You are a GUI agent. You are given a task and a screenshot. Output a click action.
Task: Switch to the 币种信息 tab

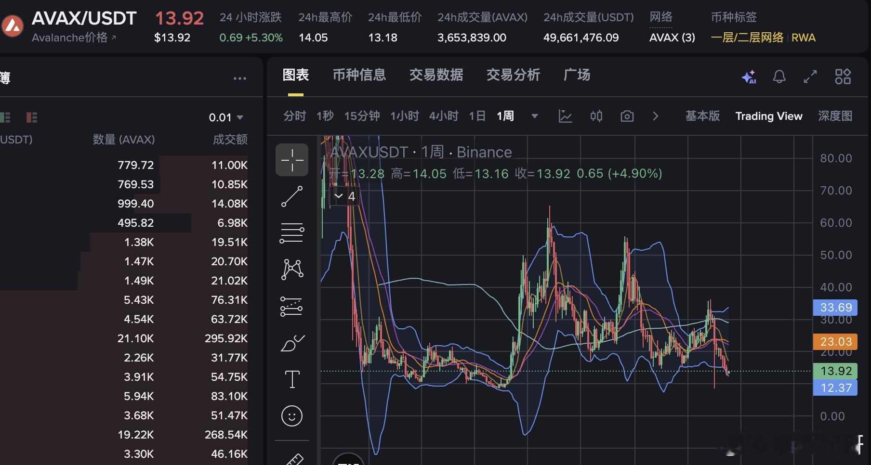tap(359, 75)
